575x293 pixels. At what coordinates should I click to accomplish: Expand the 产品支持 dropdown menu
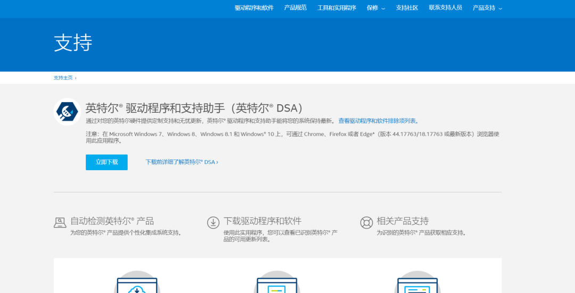click(487, 7)
